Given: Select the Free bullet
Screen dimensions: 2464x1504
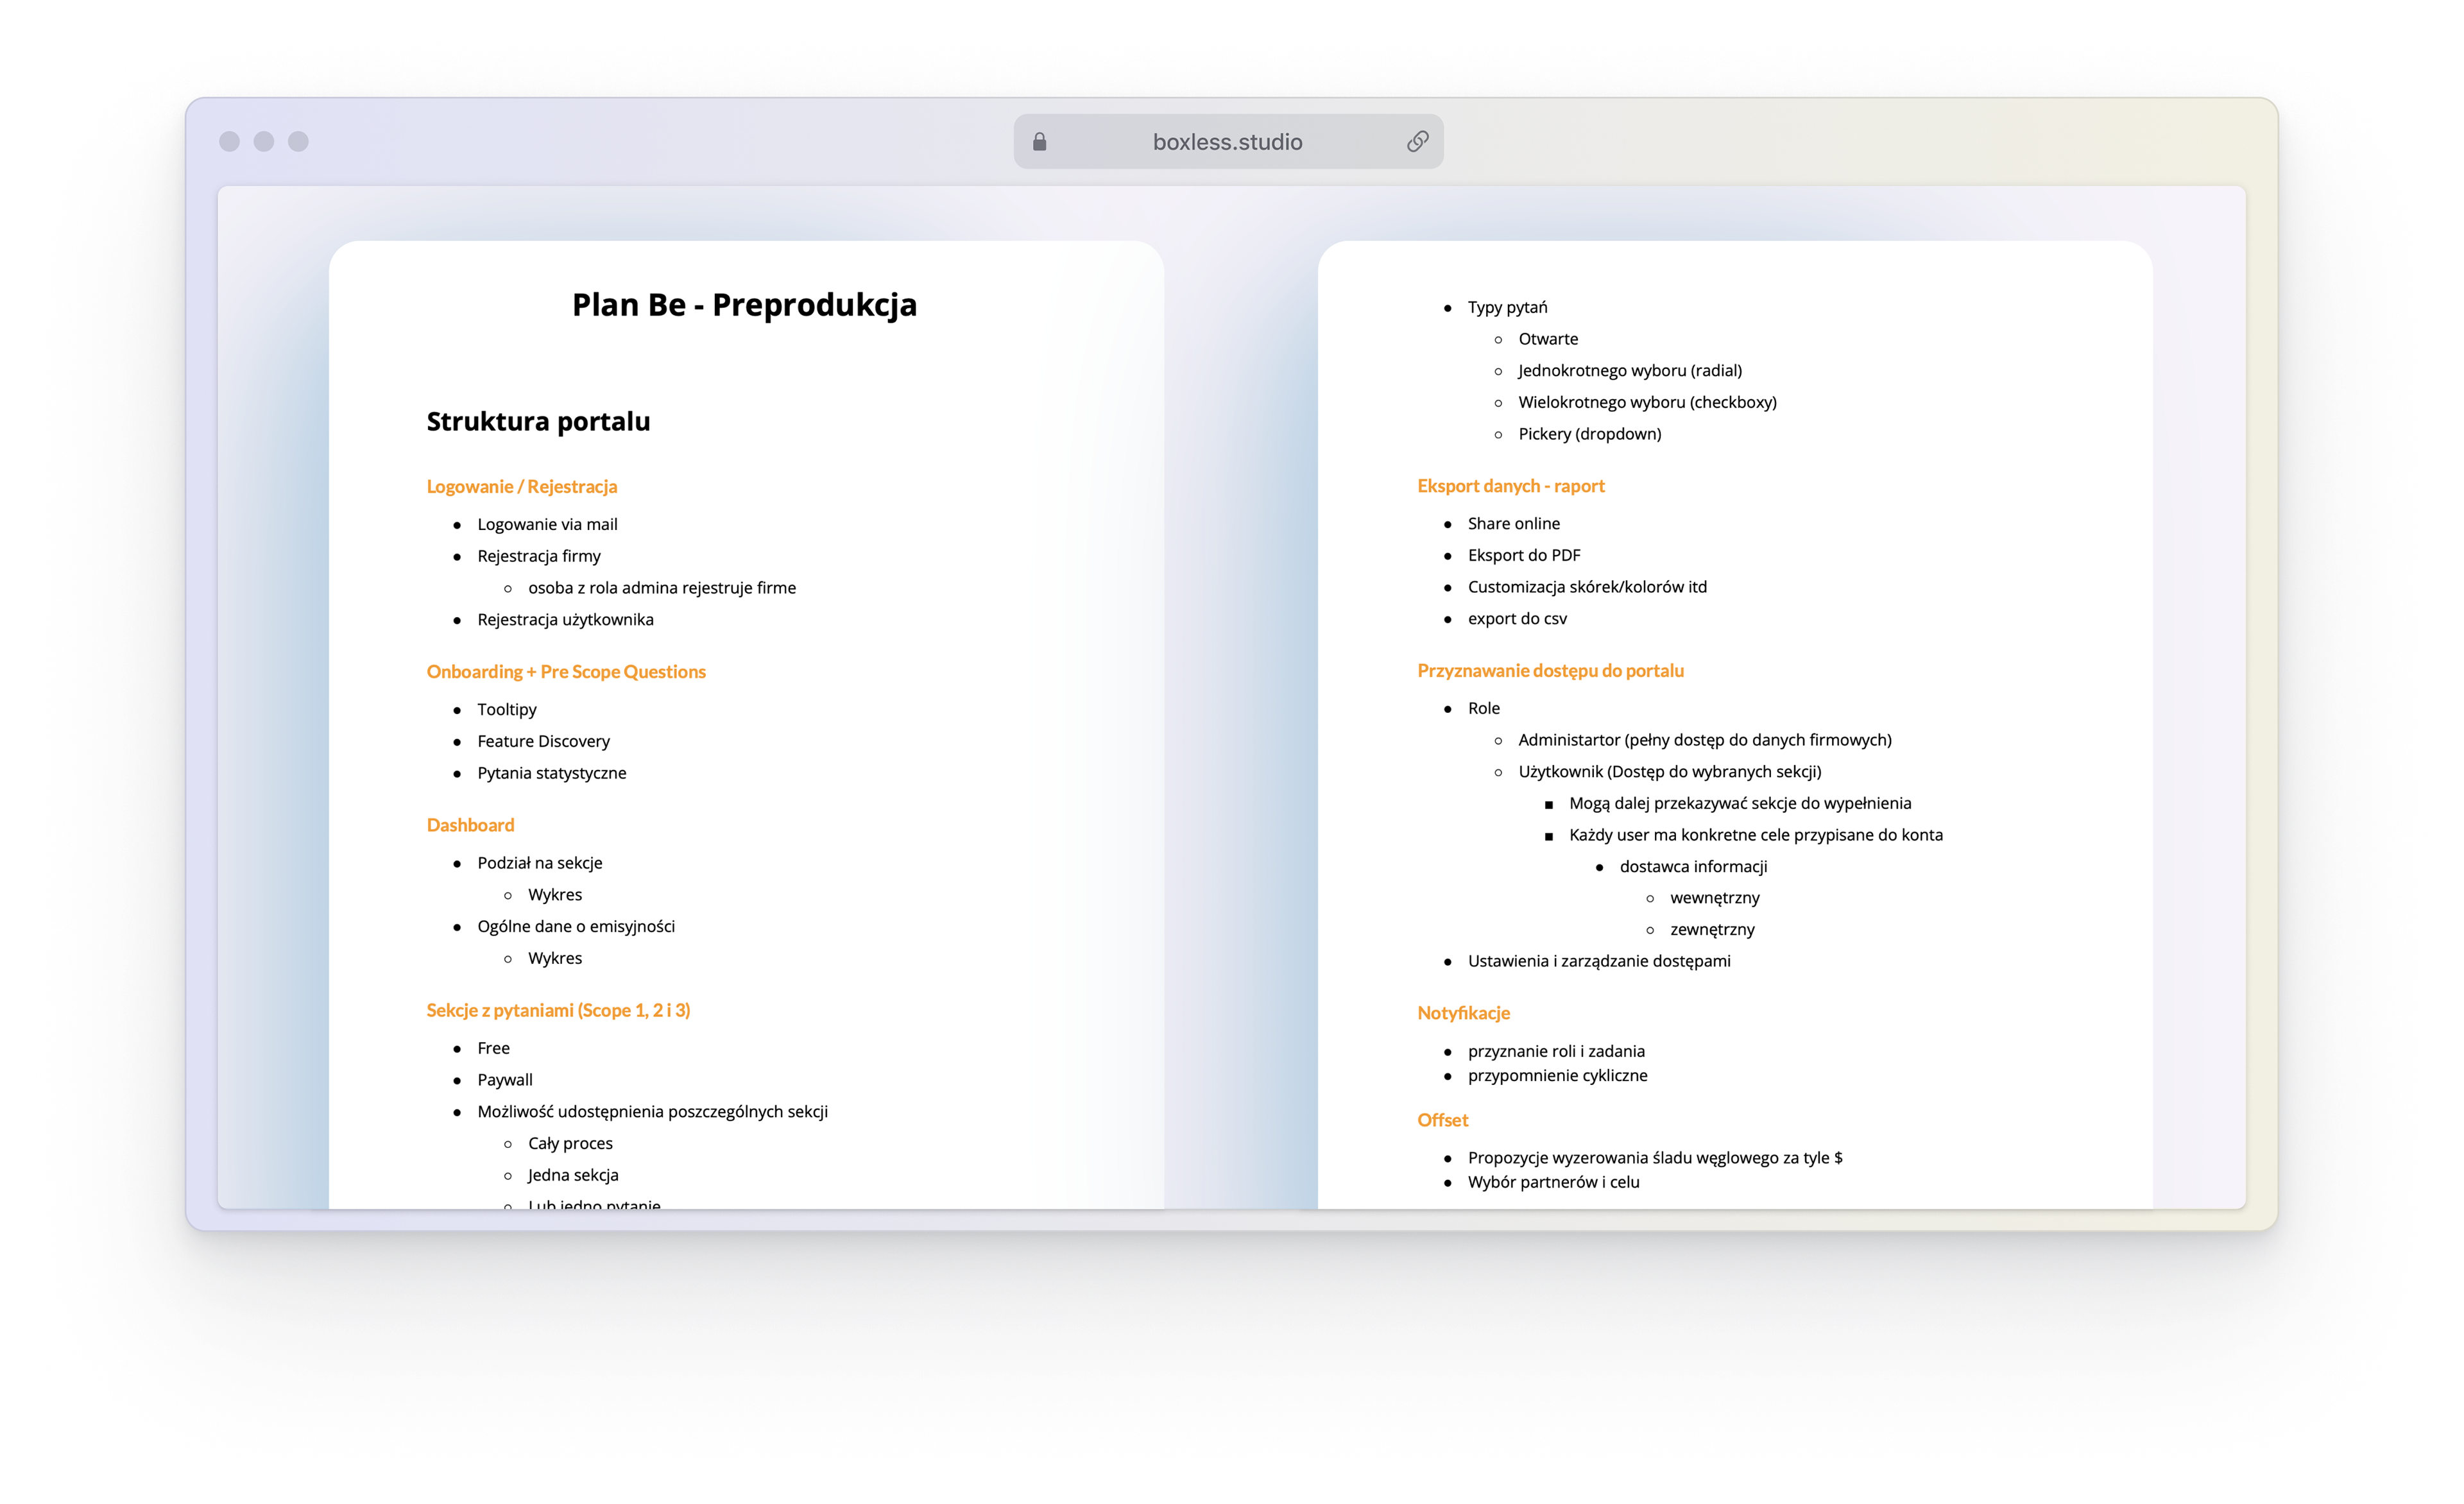Looking at the screenshot, I should (x=493, y=1048).
